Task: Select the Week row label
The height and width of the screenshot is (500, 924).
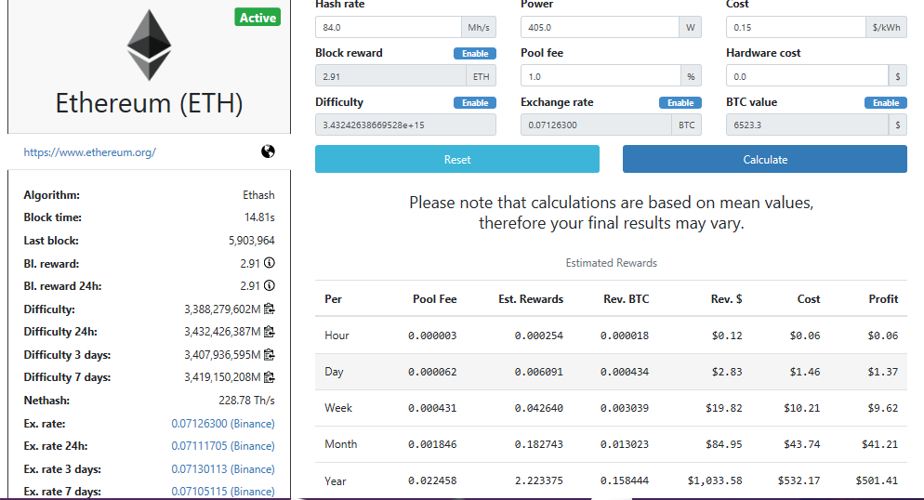Action: [x=338, y=408]
